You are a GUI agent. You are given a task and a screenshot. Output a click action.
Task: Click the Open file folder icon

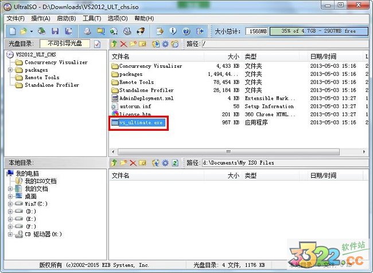click(24, 31)
